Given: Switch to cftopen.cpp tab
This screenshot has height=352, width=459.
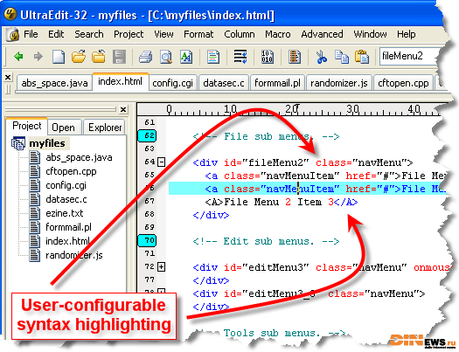Looking at the screenshot, I should [403, 83].
